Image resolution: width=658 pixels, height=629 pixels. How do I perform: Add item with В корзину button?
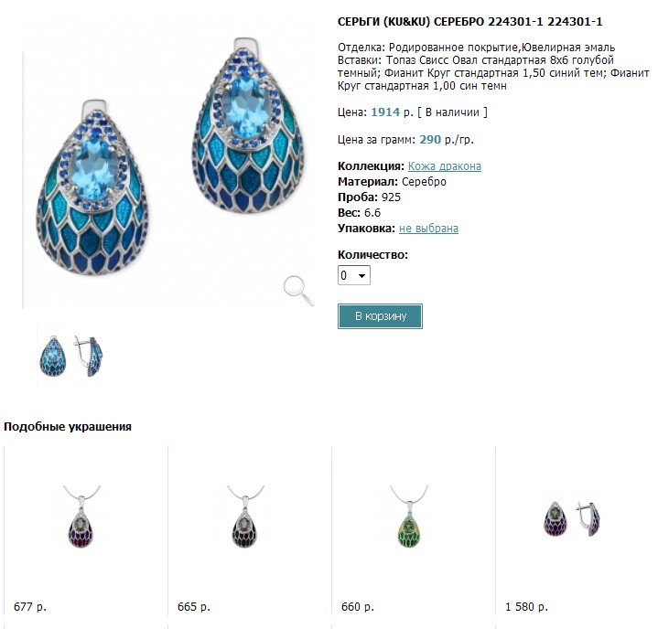380,316
